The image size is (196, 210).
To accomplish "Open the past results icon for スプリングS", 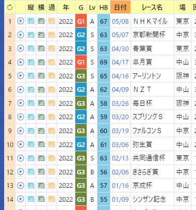I will [52, 117].
